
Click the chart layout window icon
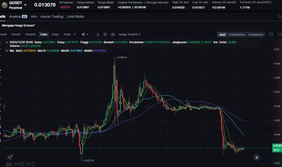pos(271,34)
